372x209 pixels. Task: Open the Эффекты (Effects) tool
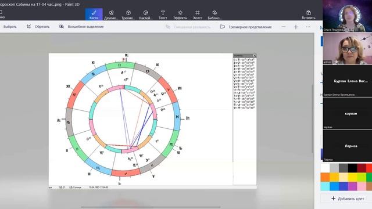(180, 14)
